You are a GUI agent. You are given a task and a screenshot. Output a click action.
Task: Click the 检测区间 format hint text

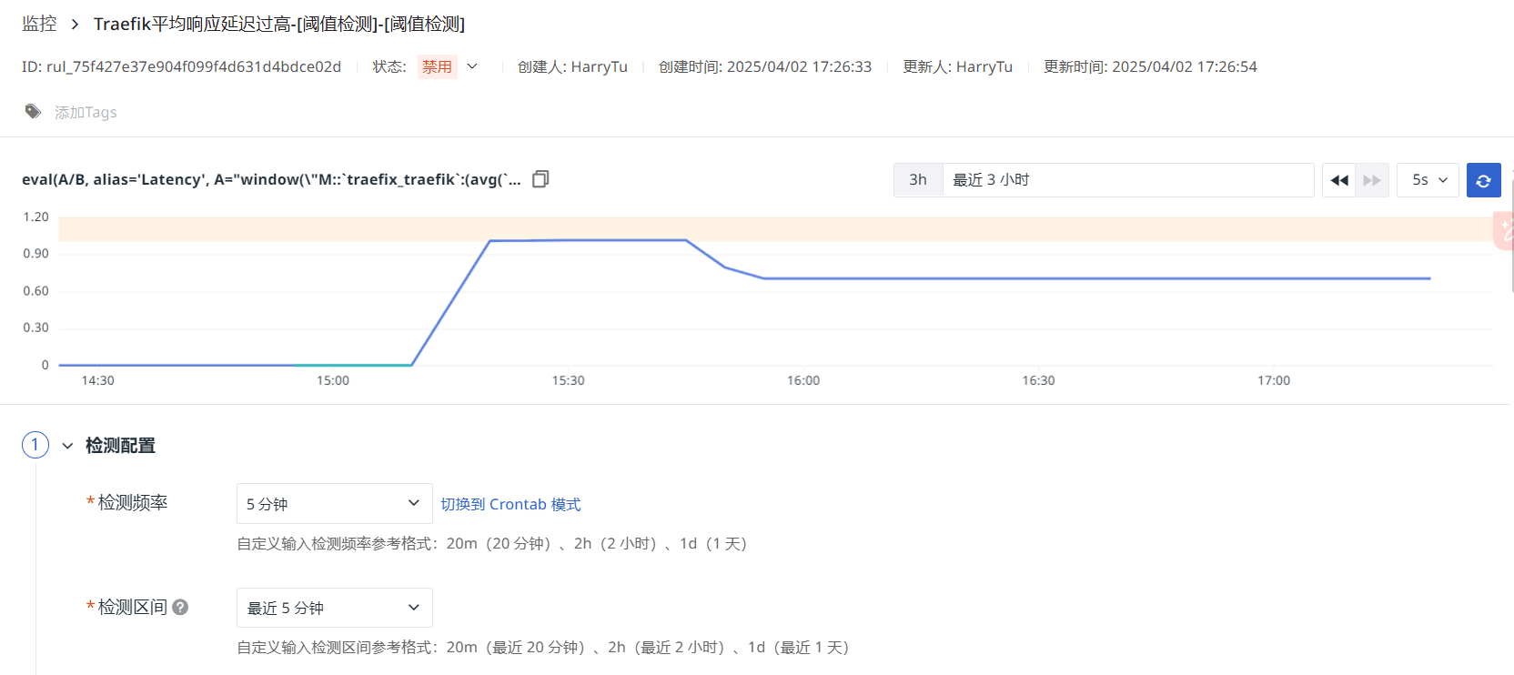click(x=542, y=647)
